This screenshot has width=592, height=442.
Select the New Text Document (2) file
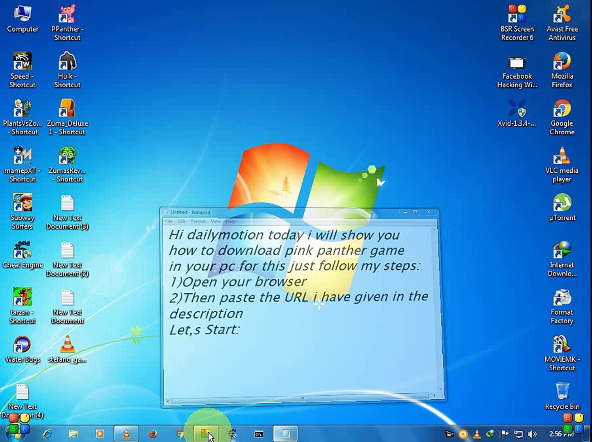67,259
